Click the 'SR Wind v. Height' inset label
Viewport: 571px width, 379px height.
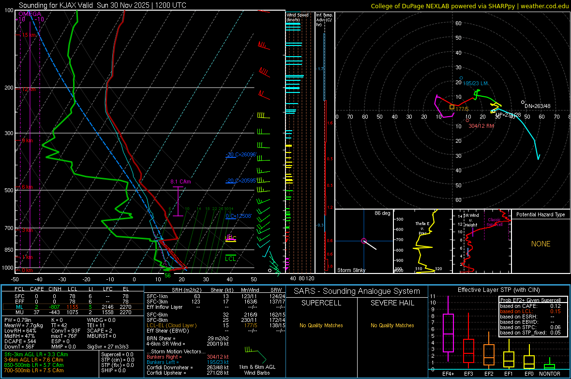pos(471,220)
